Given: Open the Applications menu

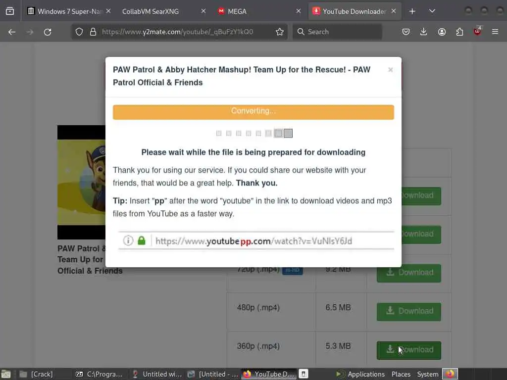Looking at the screenshot, I should (x=360, y=374).
